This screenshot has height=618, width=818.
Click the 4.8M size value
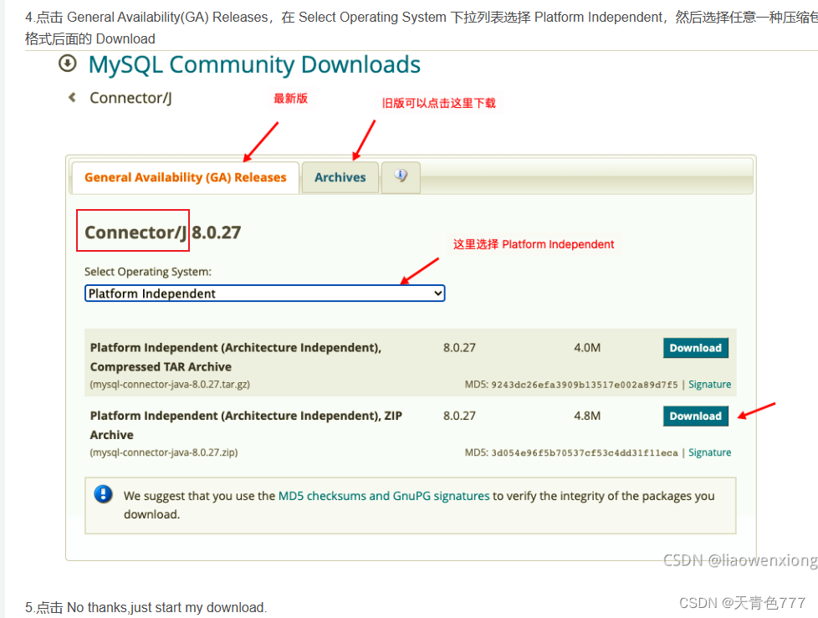[587, 416]
